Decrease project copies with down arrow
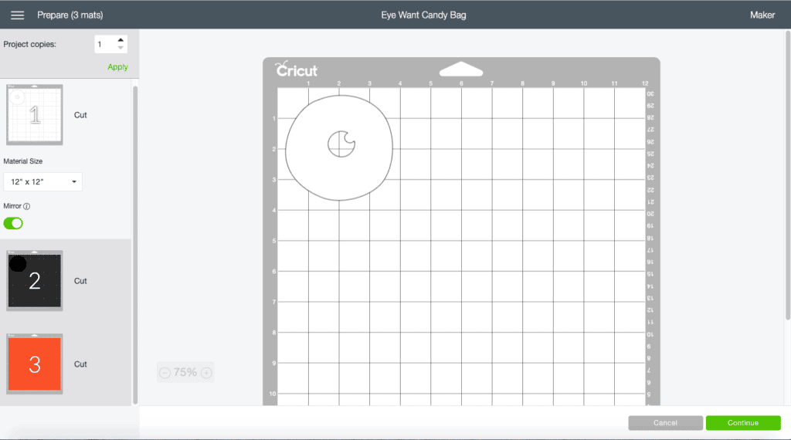Screen dimensions: 791x440 coord(121,49)
